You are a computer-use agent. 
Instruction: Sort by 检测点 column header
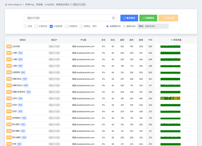[23, 40]
